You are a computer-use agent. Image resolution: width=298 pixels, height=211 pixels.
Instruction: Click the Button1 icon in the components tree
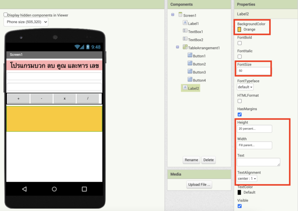[190, 55]
